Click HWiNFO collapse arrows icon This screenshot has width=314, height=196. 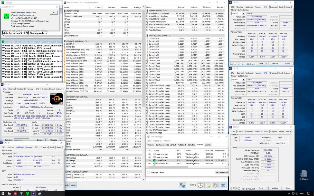point(73,185)
